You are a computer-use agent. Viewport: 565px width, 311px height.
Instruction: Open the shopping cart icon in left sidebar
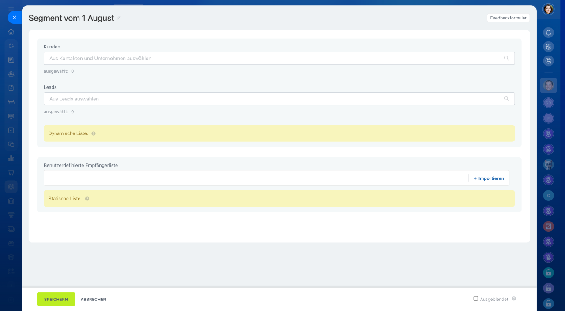point(11,173)
